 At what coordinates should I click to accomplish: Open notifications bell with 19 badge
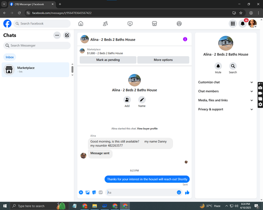click(x=242, y=24)
